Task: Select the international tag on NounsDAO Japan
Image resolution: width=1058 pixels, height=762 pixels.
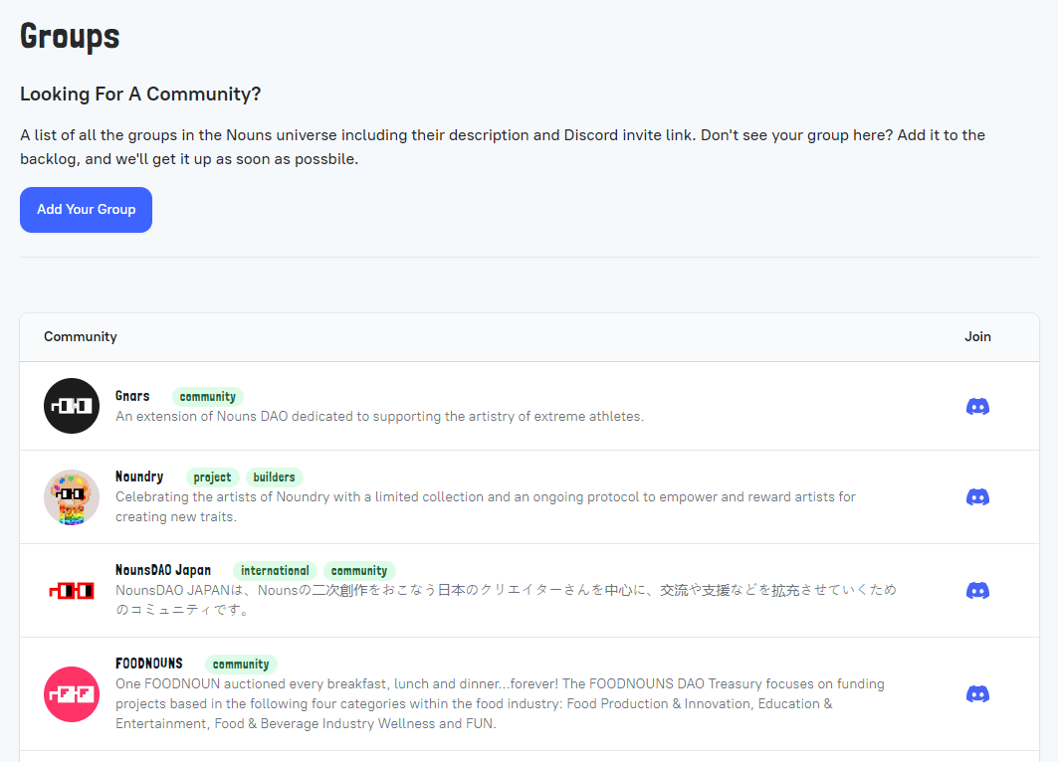Action: [x=276, y=570]
